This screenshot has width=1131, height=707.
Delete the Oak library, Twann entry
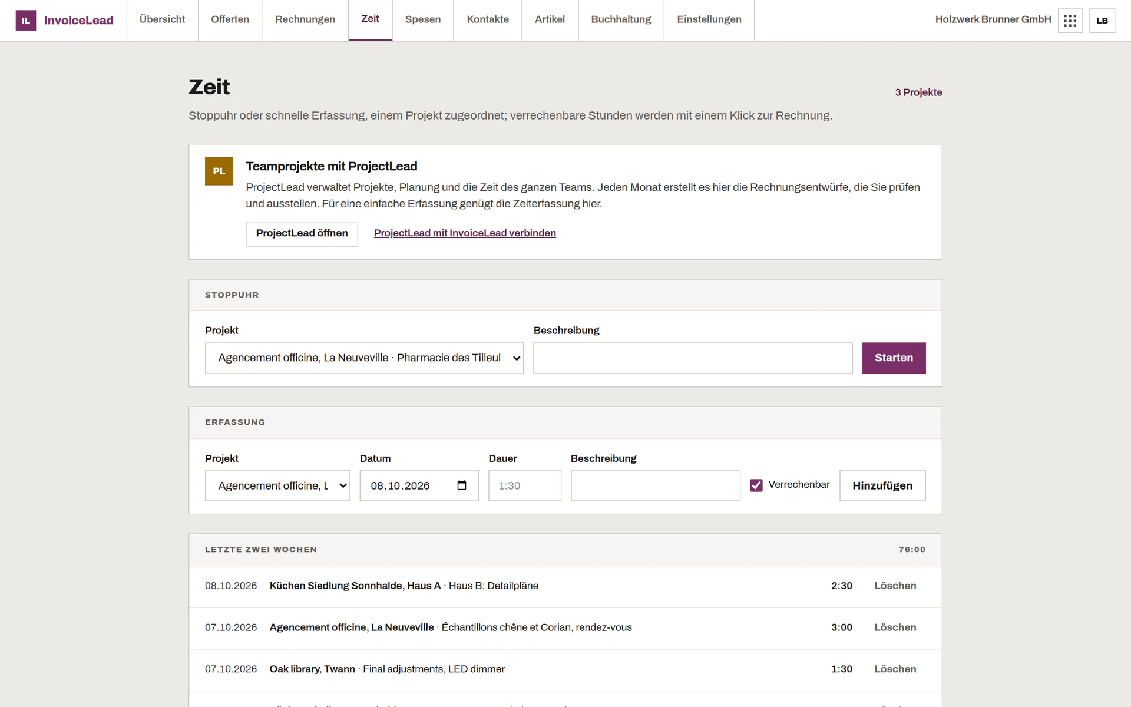[x=895, y=669]
